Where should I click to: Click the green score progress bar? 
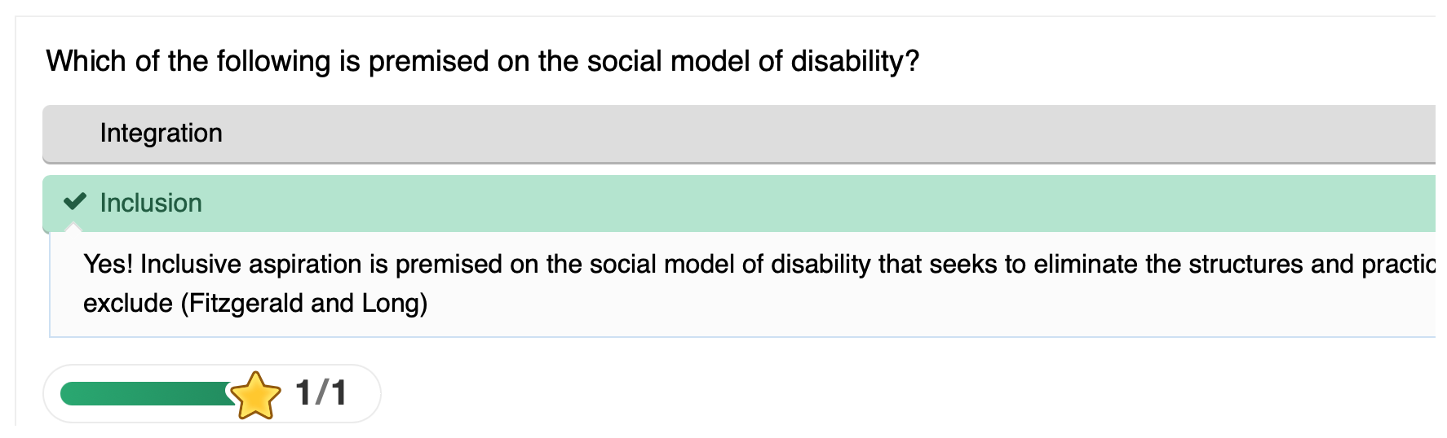coord(147,394)
